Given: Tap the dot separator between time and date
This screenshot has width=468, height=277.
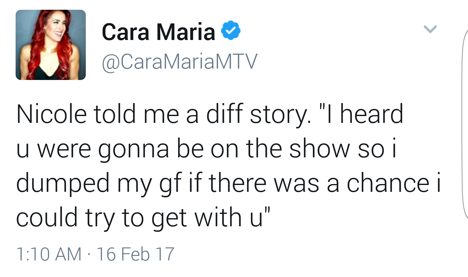Looking at the screenshot, I should tap(89, 255).
